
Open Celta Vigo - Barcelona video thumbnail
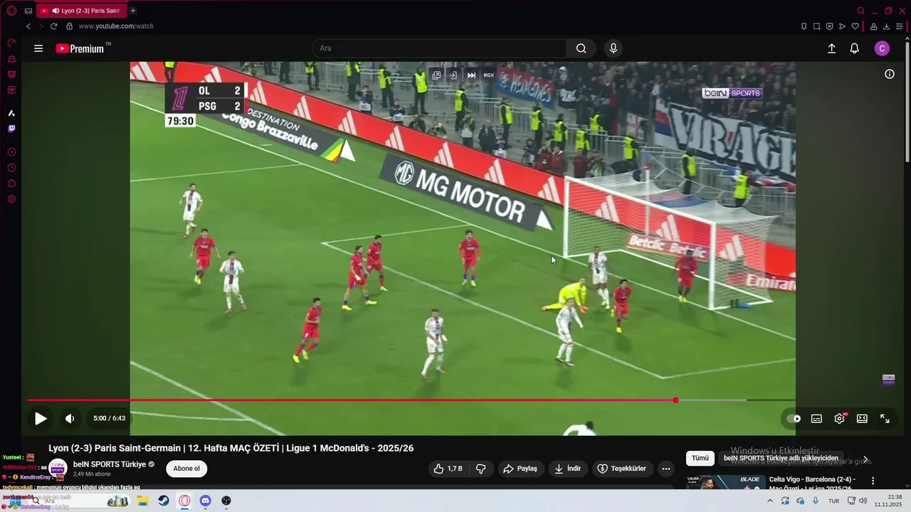coord(726,482)
